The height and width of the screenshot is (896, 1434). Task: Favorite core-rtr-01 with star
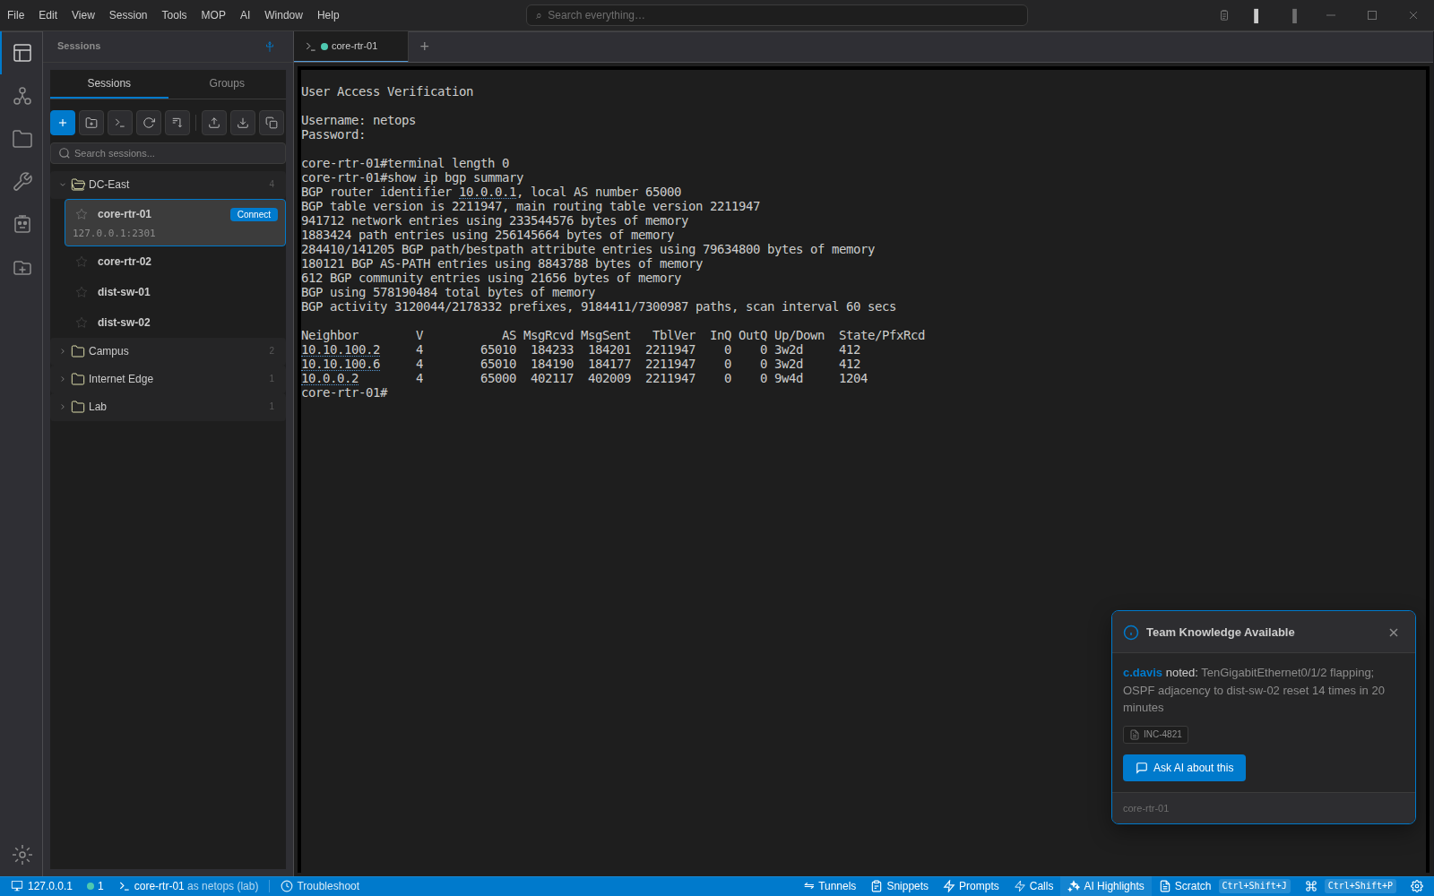coord(82,214)
